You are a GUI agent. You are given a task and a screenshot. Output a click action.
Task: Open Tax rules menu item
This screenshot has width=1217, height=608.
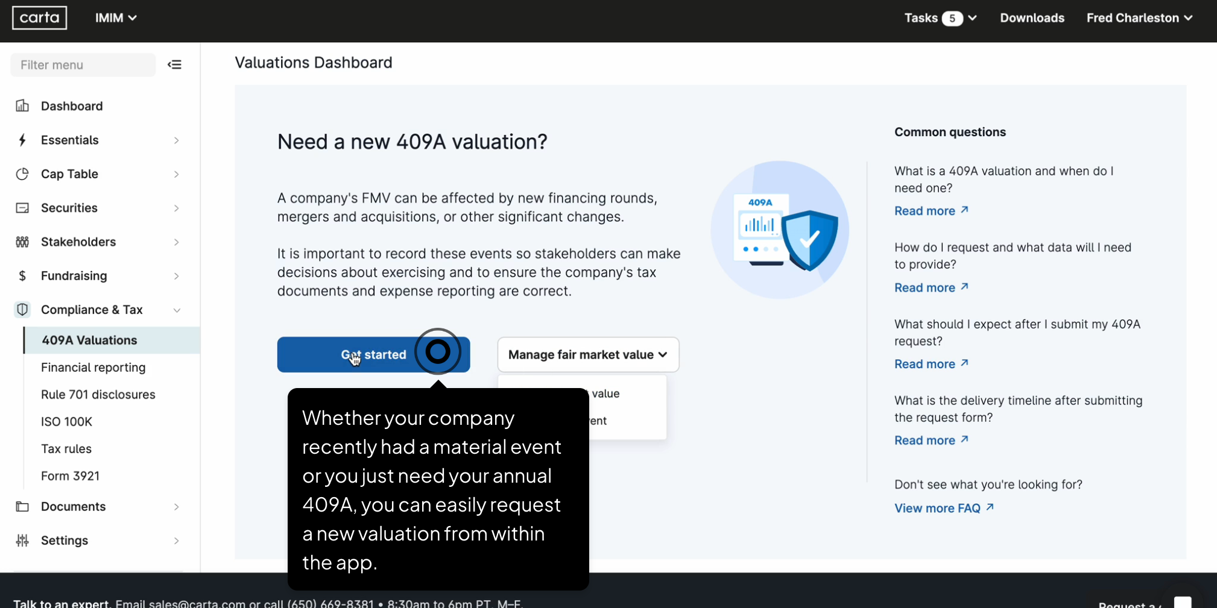coord(66,449)
